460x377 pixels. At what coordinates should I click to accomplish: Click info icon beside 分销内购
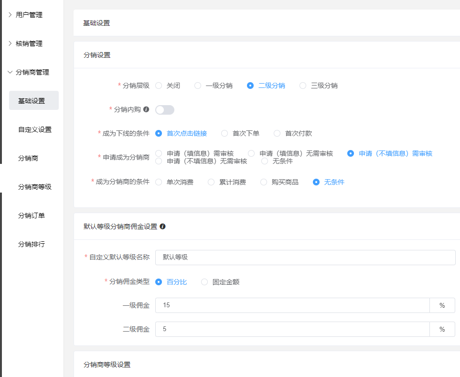146,109
